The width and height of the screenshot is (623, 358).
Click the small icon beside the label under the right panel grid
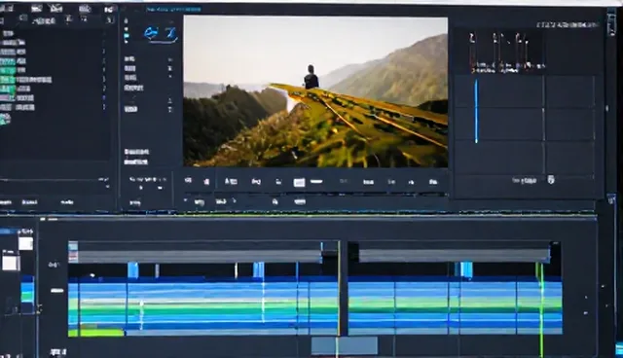[x=551, y=180]
